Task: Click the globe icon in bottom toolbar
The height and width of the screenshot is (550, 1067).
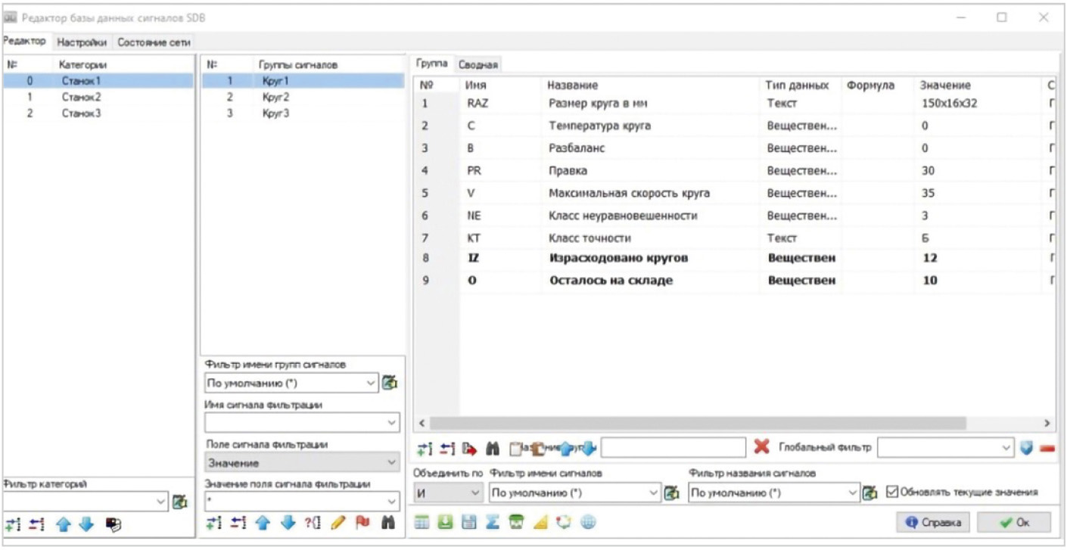Action: (588, 522)
